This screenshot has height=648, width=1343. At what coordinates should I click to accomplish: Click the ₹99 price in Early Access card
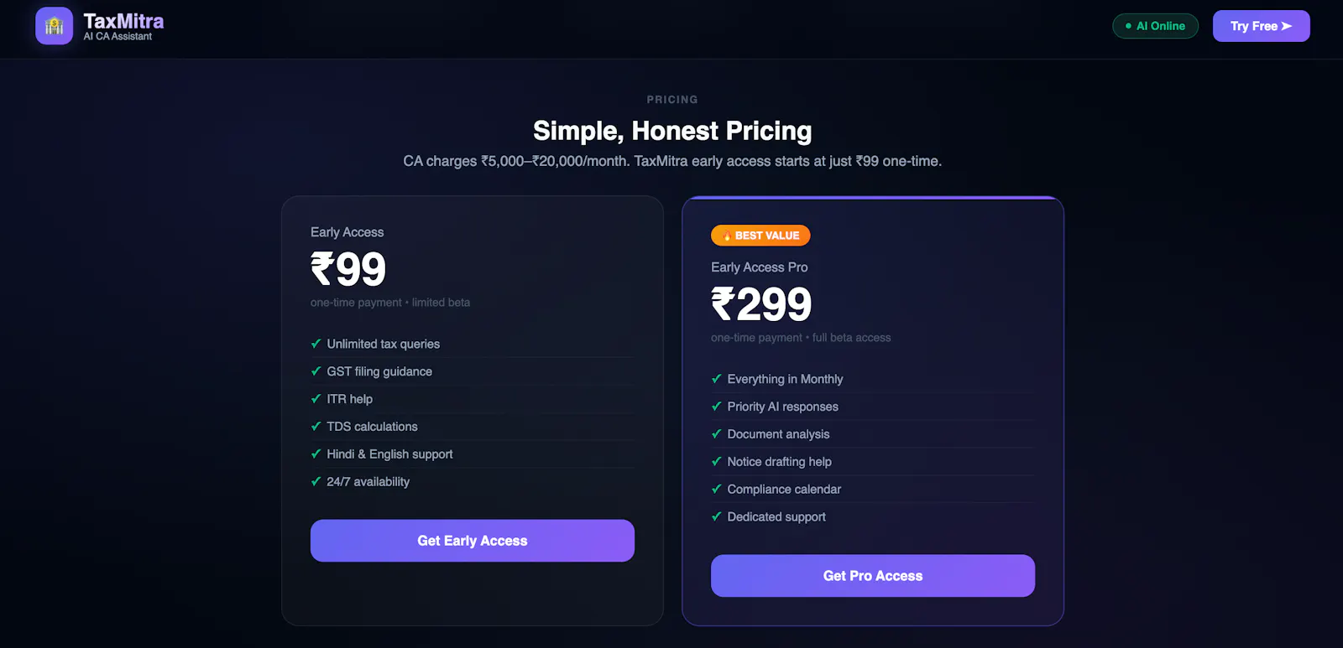[348, 268]
